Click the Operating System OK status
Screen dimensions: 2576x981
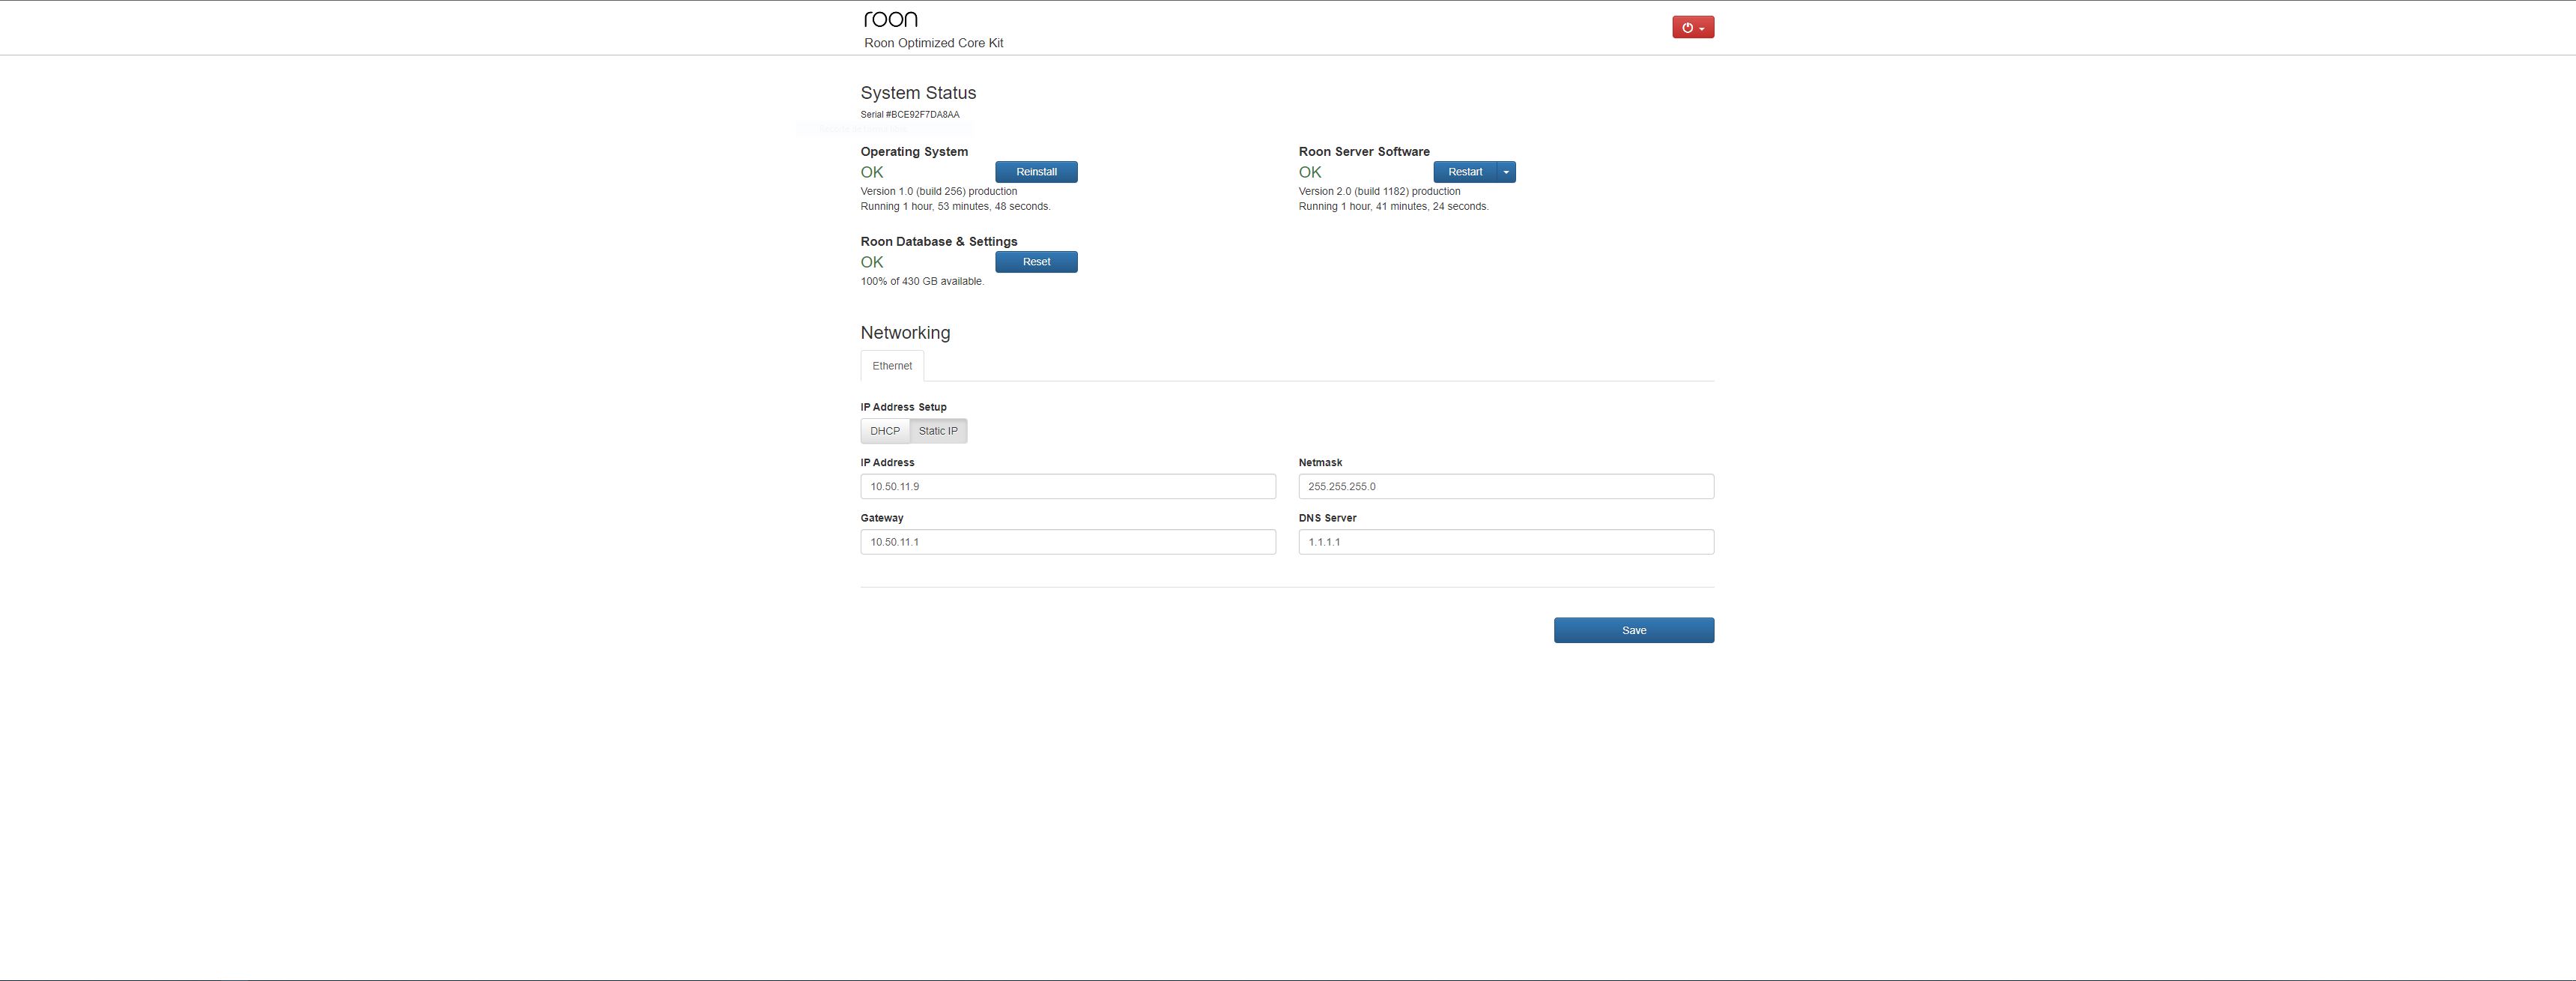point(872,172)
